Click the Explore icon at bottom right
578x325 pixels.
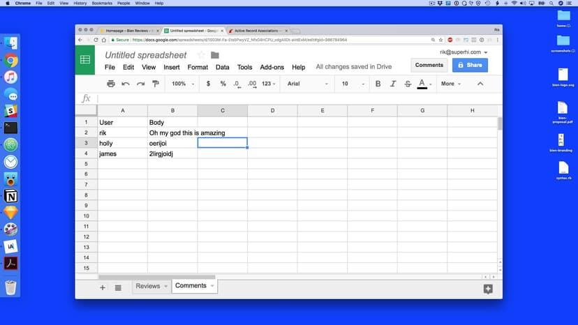click(488, 289)
